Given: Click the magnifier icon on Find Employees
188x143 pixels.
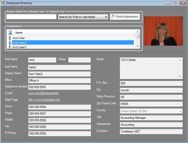Looking at the screenshot, I should (x=113, y=17).
